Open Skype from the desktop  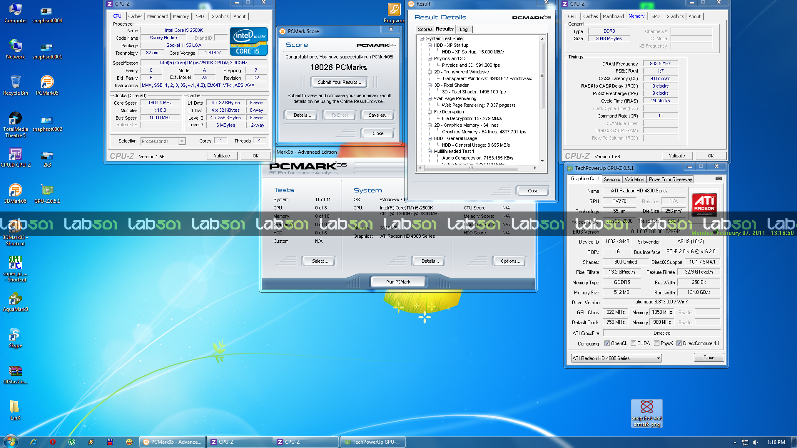tap(15, 338)
